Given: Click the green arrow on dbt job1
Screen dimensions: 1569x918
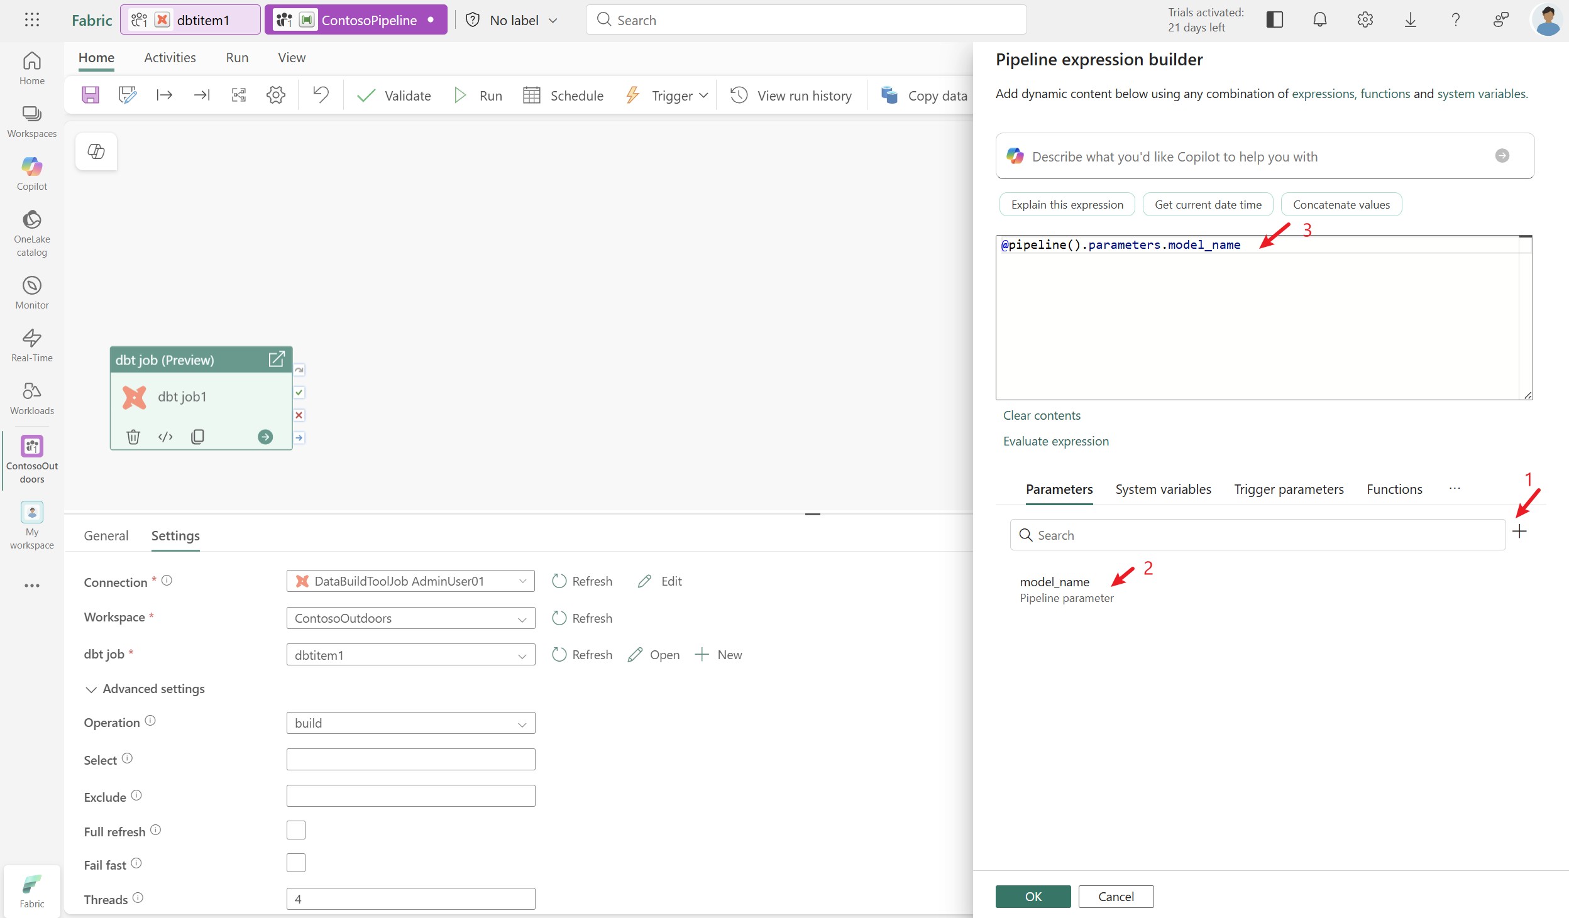Looking at the screenshot, I should coord(265,437).
